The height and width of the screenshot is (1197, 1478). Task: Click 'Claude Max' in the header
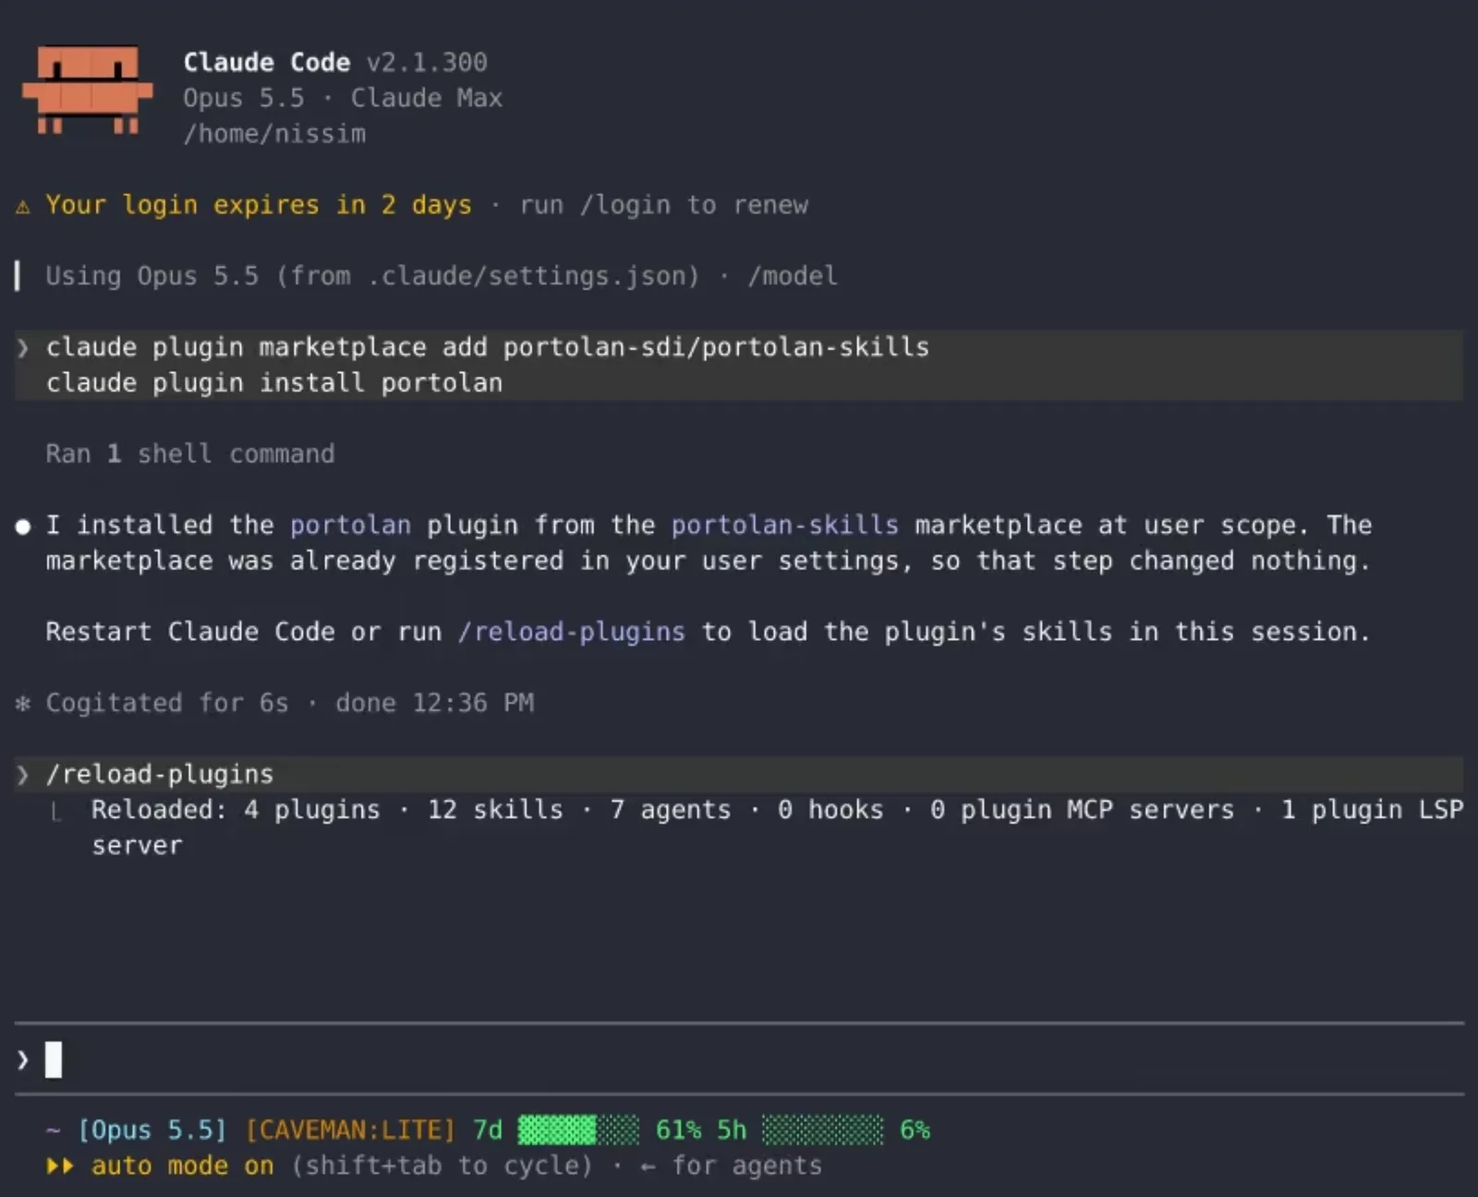click(427, 98)
